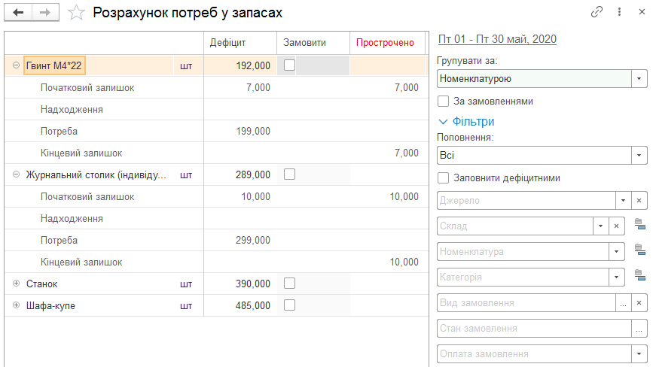Collapse the Гвинт M4*22 row
Screen dimensions: 653x367
coord(16,65)
